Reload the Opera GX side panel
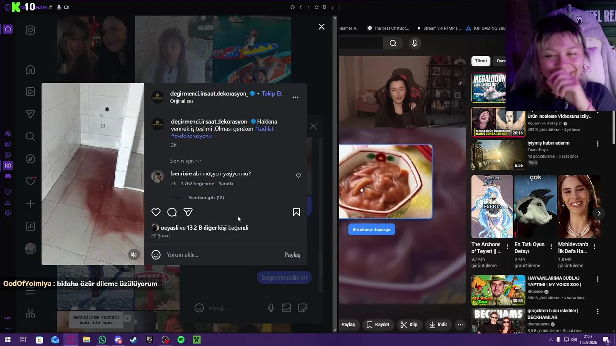616x346 pixels. point(316,7)
